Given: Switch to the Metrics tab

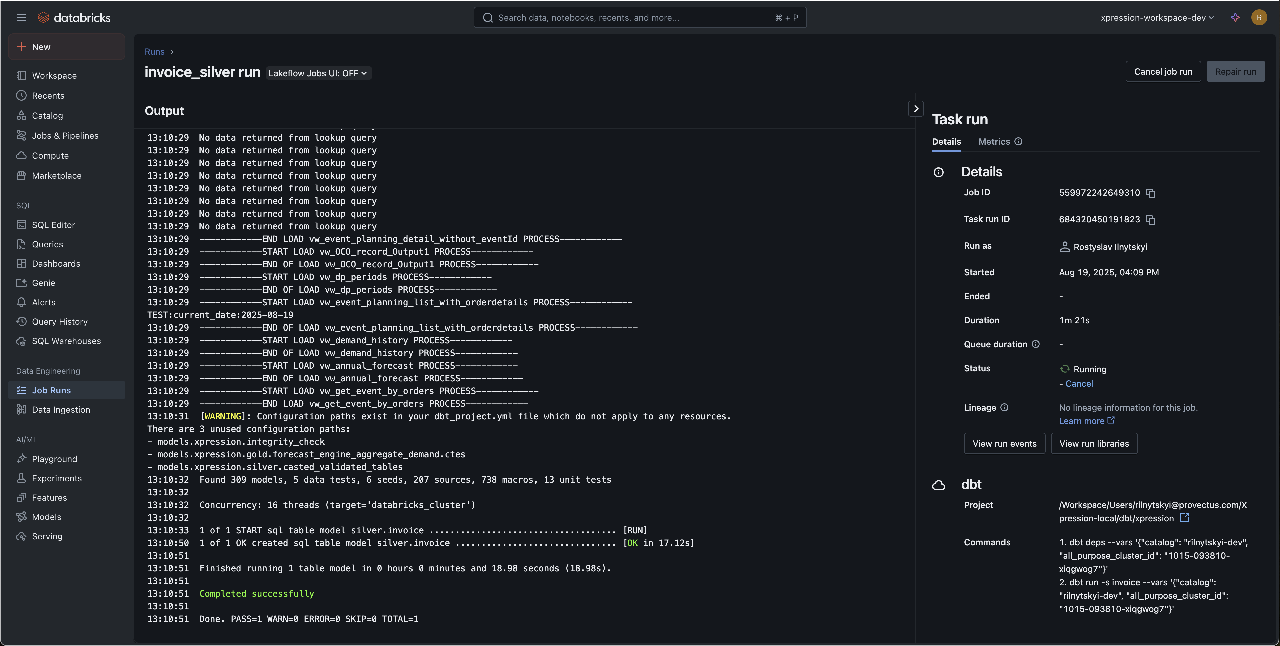Looking at the screenshot, I should (x=994, y=142).
